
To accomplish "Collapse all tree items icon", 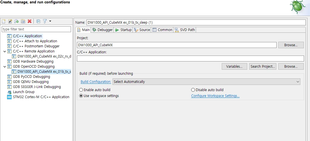I will [x=38, y=21].
